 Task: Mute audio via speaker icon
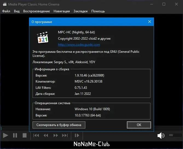pos(161,135)
